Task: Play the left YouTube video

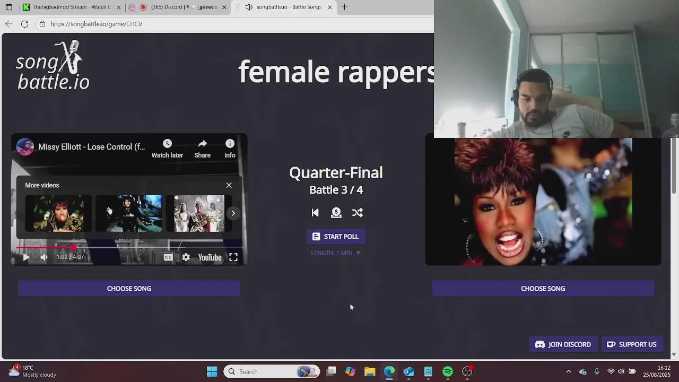Action: pyautogui.click(x=26, y=257)
